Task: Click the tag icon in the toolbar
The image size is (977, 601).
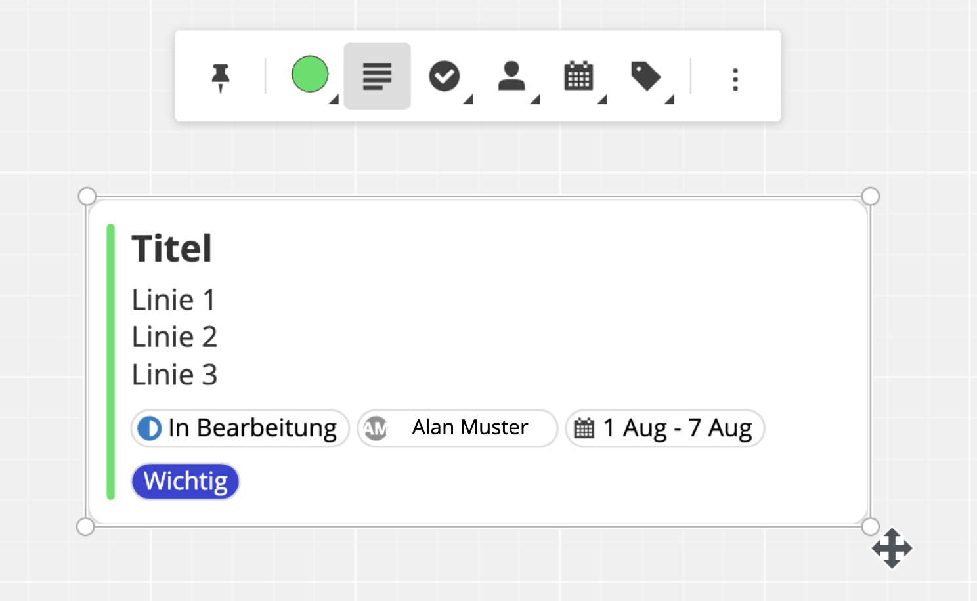Action: [x=646, y=76]
